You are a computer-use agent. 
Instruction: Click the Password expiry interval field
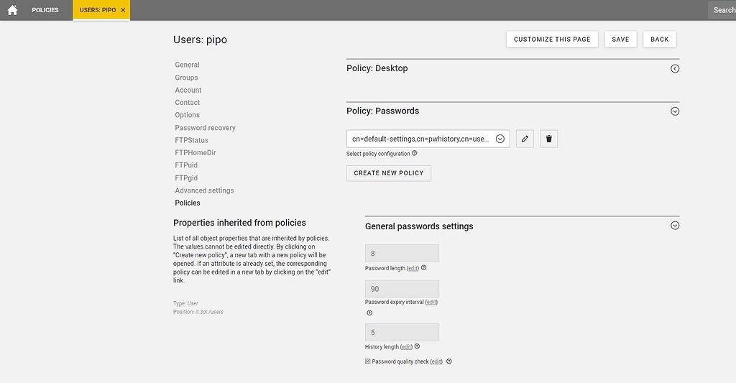coord(402,289)
